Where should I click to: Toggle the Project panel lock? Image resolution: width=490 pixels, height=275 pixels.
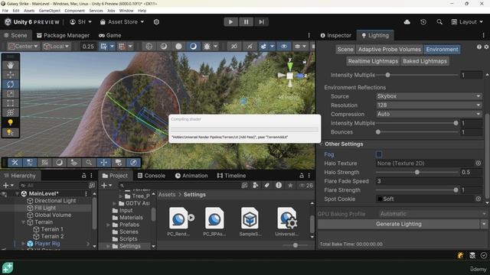pos(302,176)
